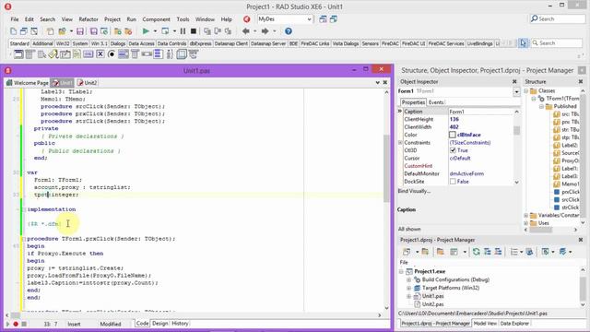The height and width of the screenshot is (332, 590).
Task: Click the red record macro button in editor
Action: (x=16, y=324)
